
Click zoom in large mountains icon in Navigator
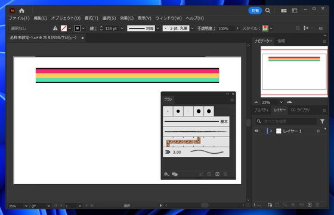(289, 102)
